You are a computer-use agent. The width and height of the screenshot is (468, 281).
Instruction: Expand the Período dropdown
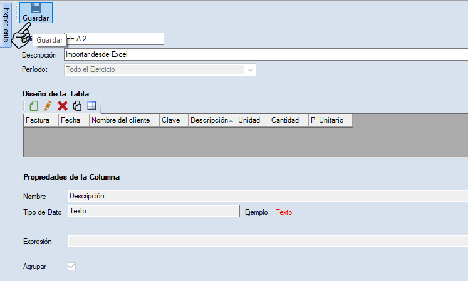point(251,70)
